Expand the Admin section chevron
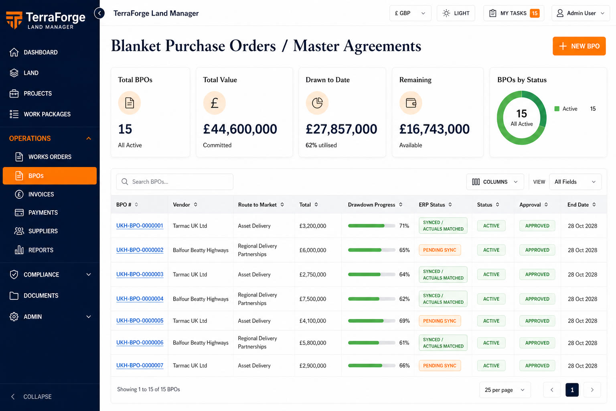 (x=89, y=317)
